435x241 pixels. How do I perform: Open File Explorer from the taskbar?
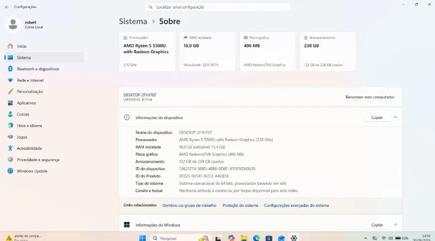[x=244, y=238]
